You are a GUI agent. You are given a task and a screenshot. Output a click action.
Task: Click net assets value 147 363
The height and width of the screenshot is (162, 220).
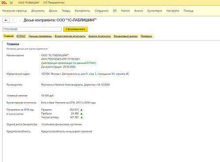click(x=74, y=117)
